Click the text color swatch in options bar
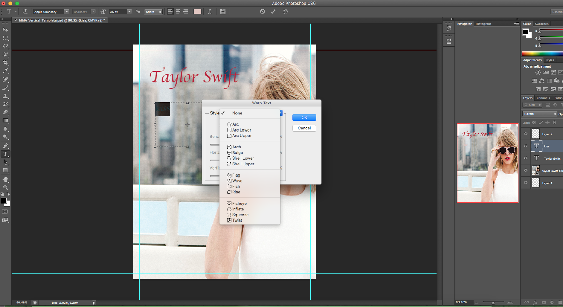Image resolution: width=563 pixels, height=307 pixels. [197, 12]
